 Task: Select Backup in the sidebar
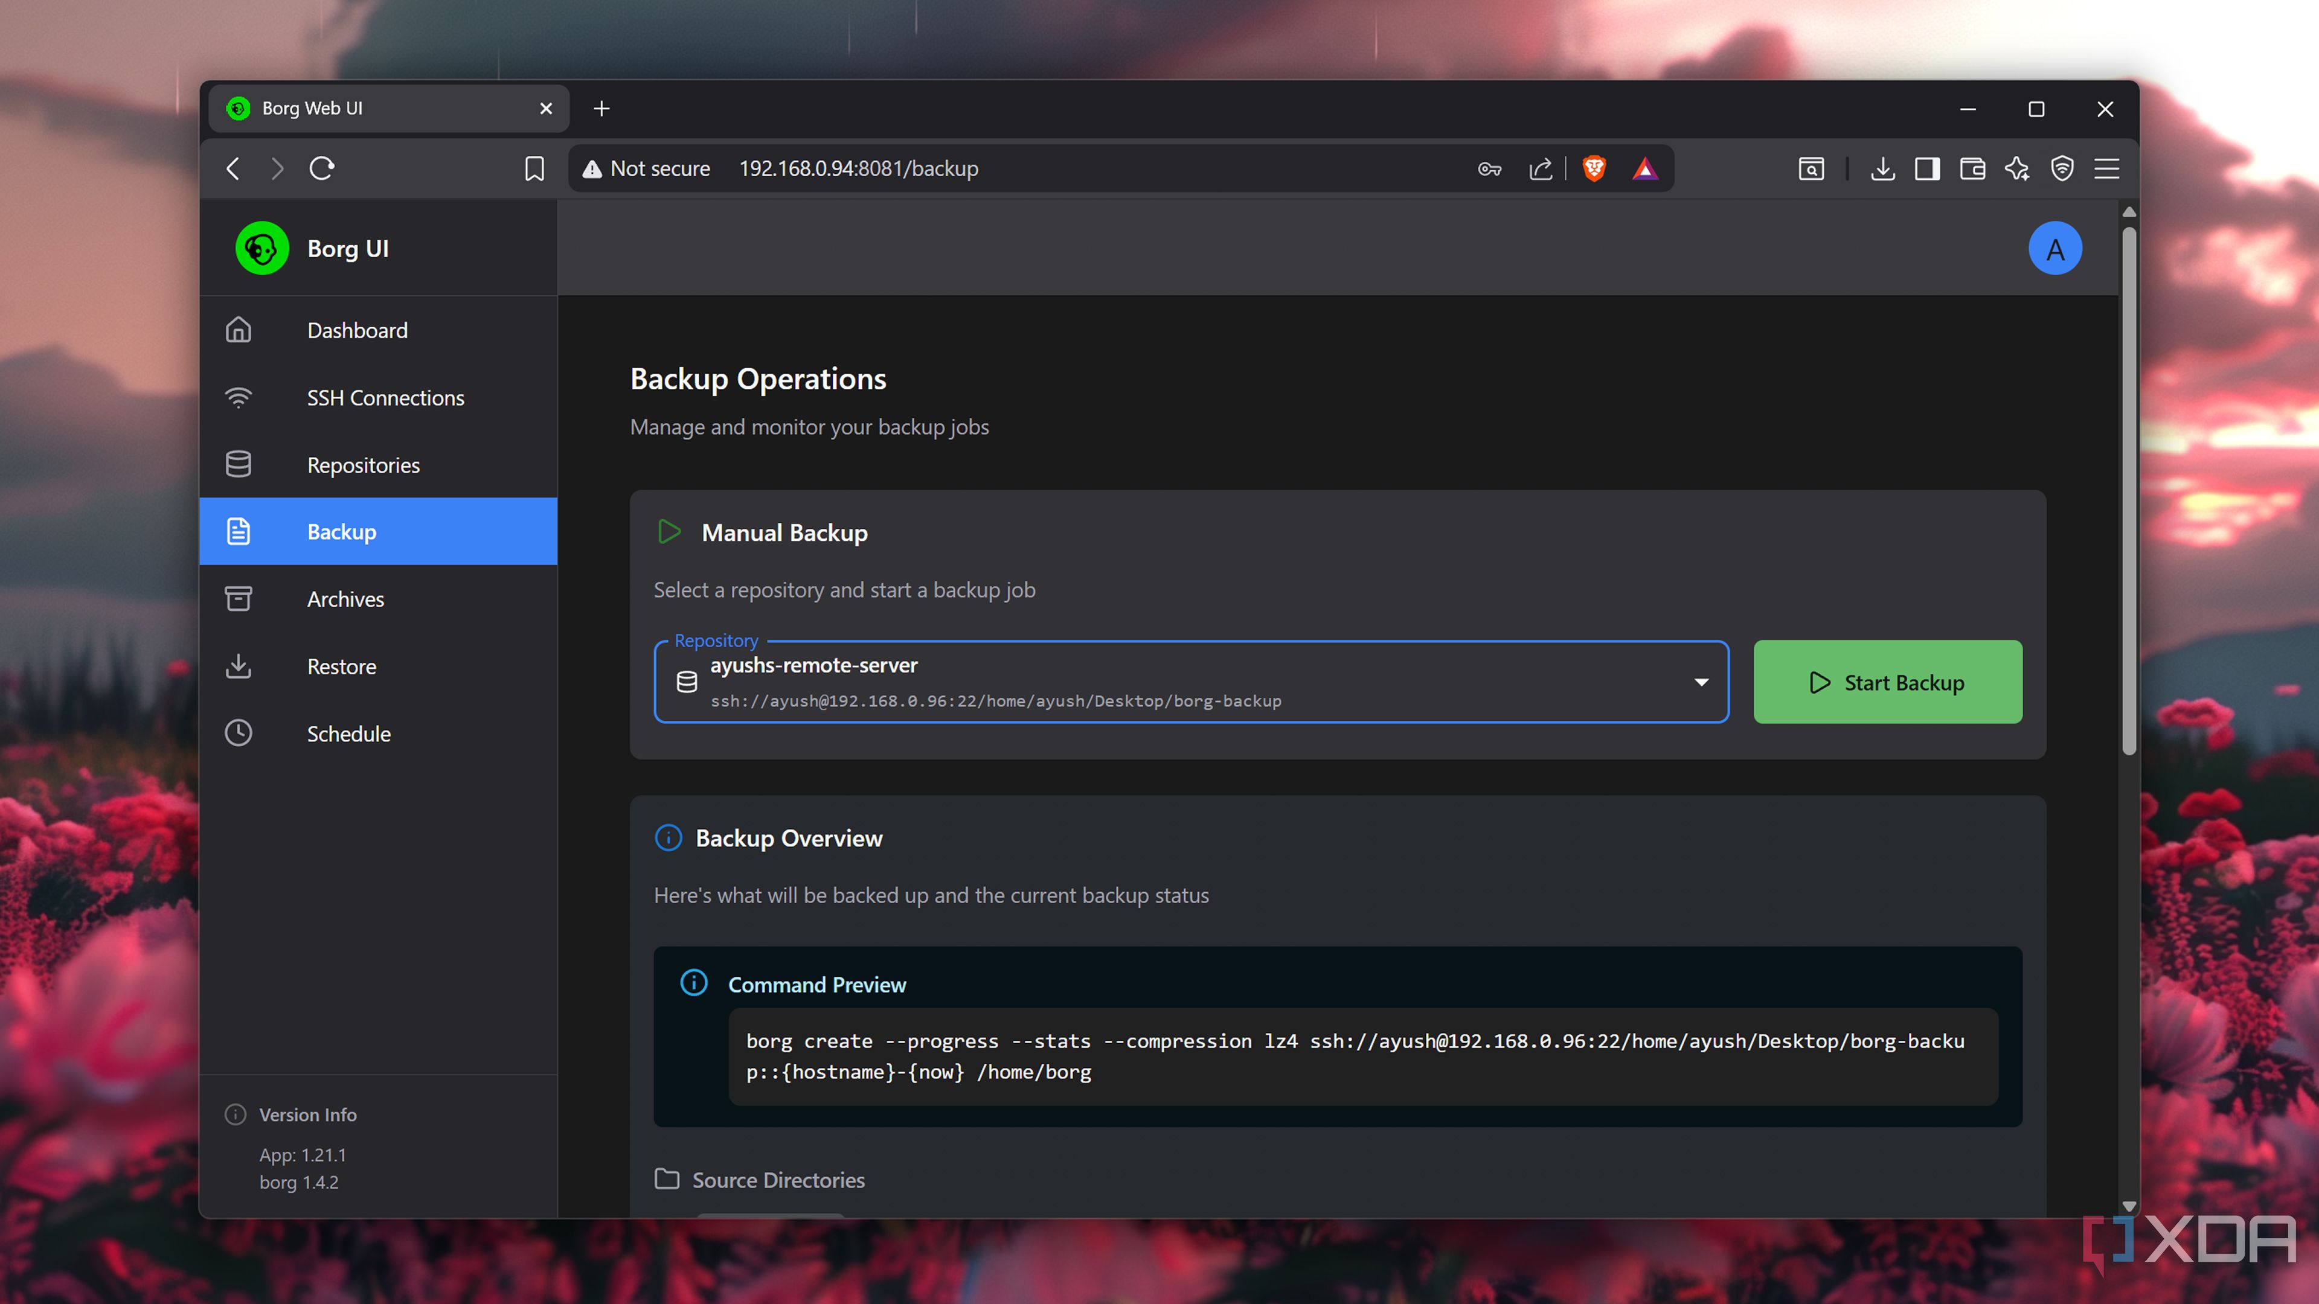[x=378, y=532]
